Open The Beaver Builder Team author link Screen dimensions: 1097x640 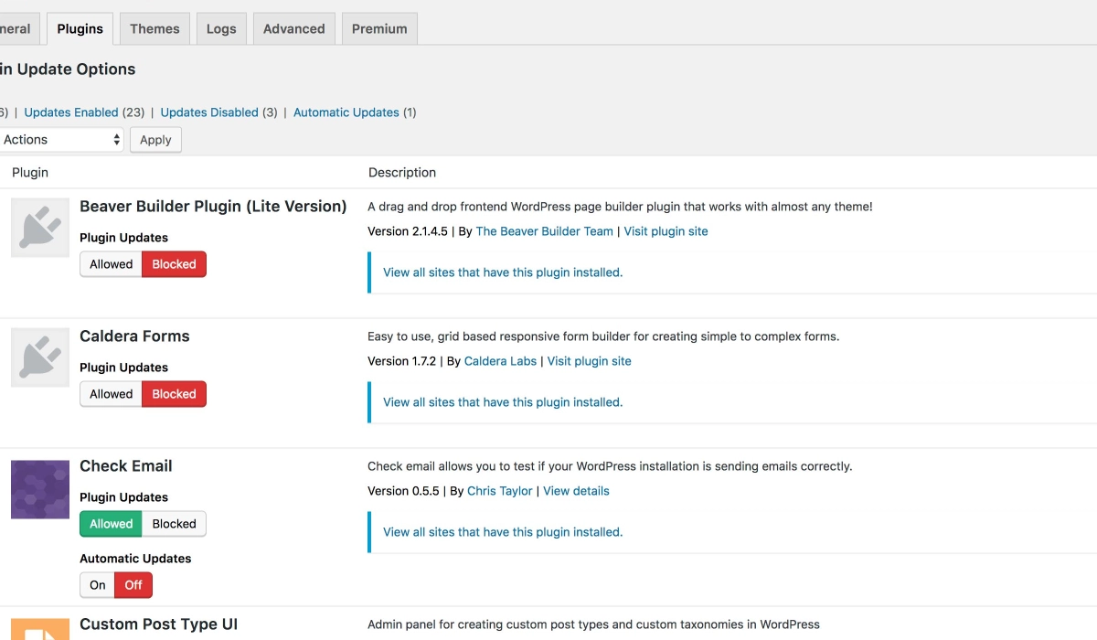544,231
